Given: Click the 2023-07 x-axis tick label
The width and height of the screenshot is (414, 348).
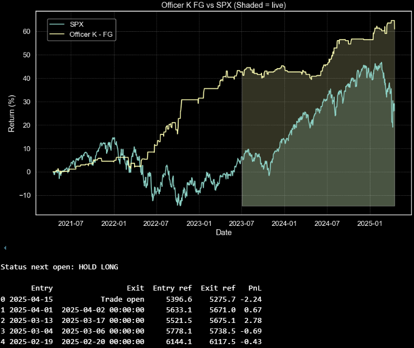Looking at the screenshot, I should tap(241, 224).
